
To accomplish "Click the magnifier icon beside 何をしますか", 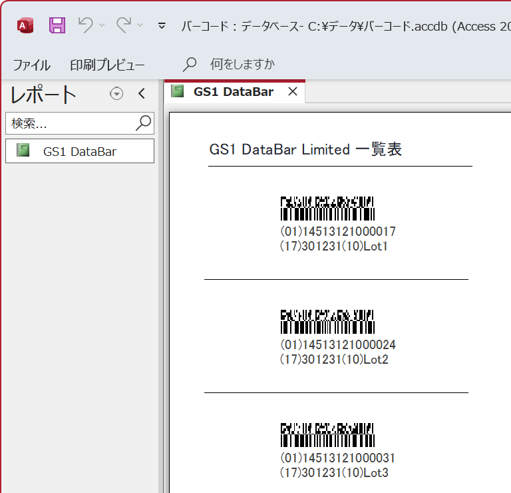I will 190,64.
